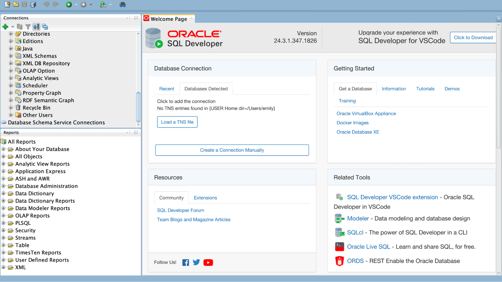The height and width of the screenshot is (282, 502).
Task: Expand the About Your Database reports folder
Action: (4, 149)
